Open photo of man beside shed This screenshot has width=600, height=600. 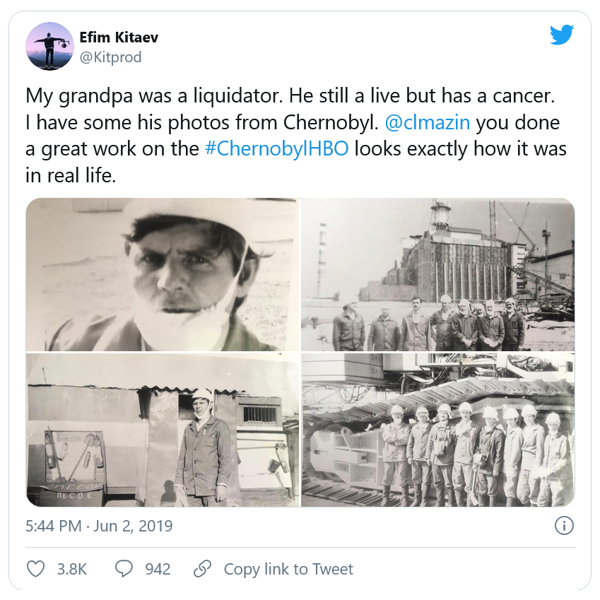[162, 430]
